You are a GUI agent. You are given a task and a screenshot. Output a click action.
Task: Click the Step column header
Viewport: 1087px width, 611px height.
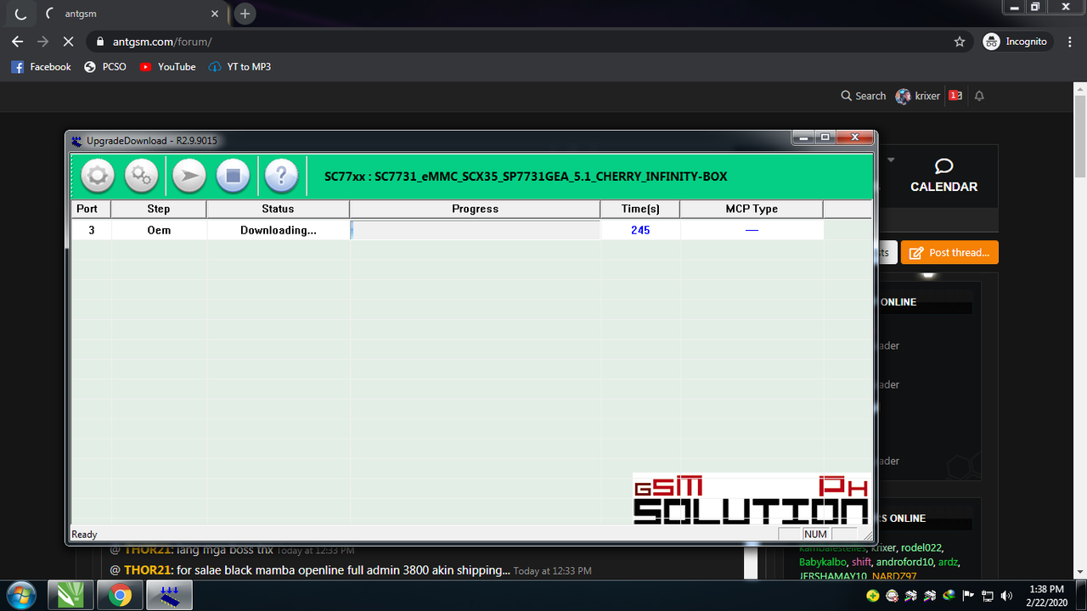pos(159,209)
